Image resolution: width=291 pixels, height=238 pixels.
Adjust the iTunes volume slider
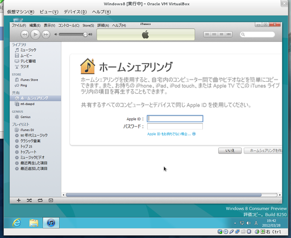pyautogui.click(x=73, y=35)
